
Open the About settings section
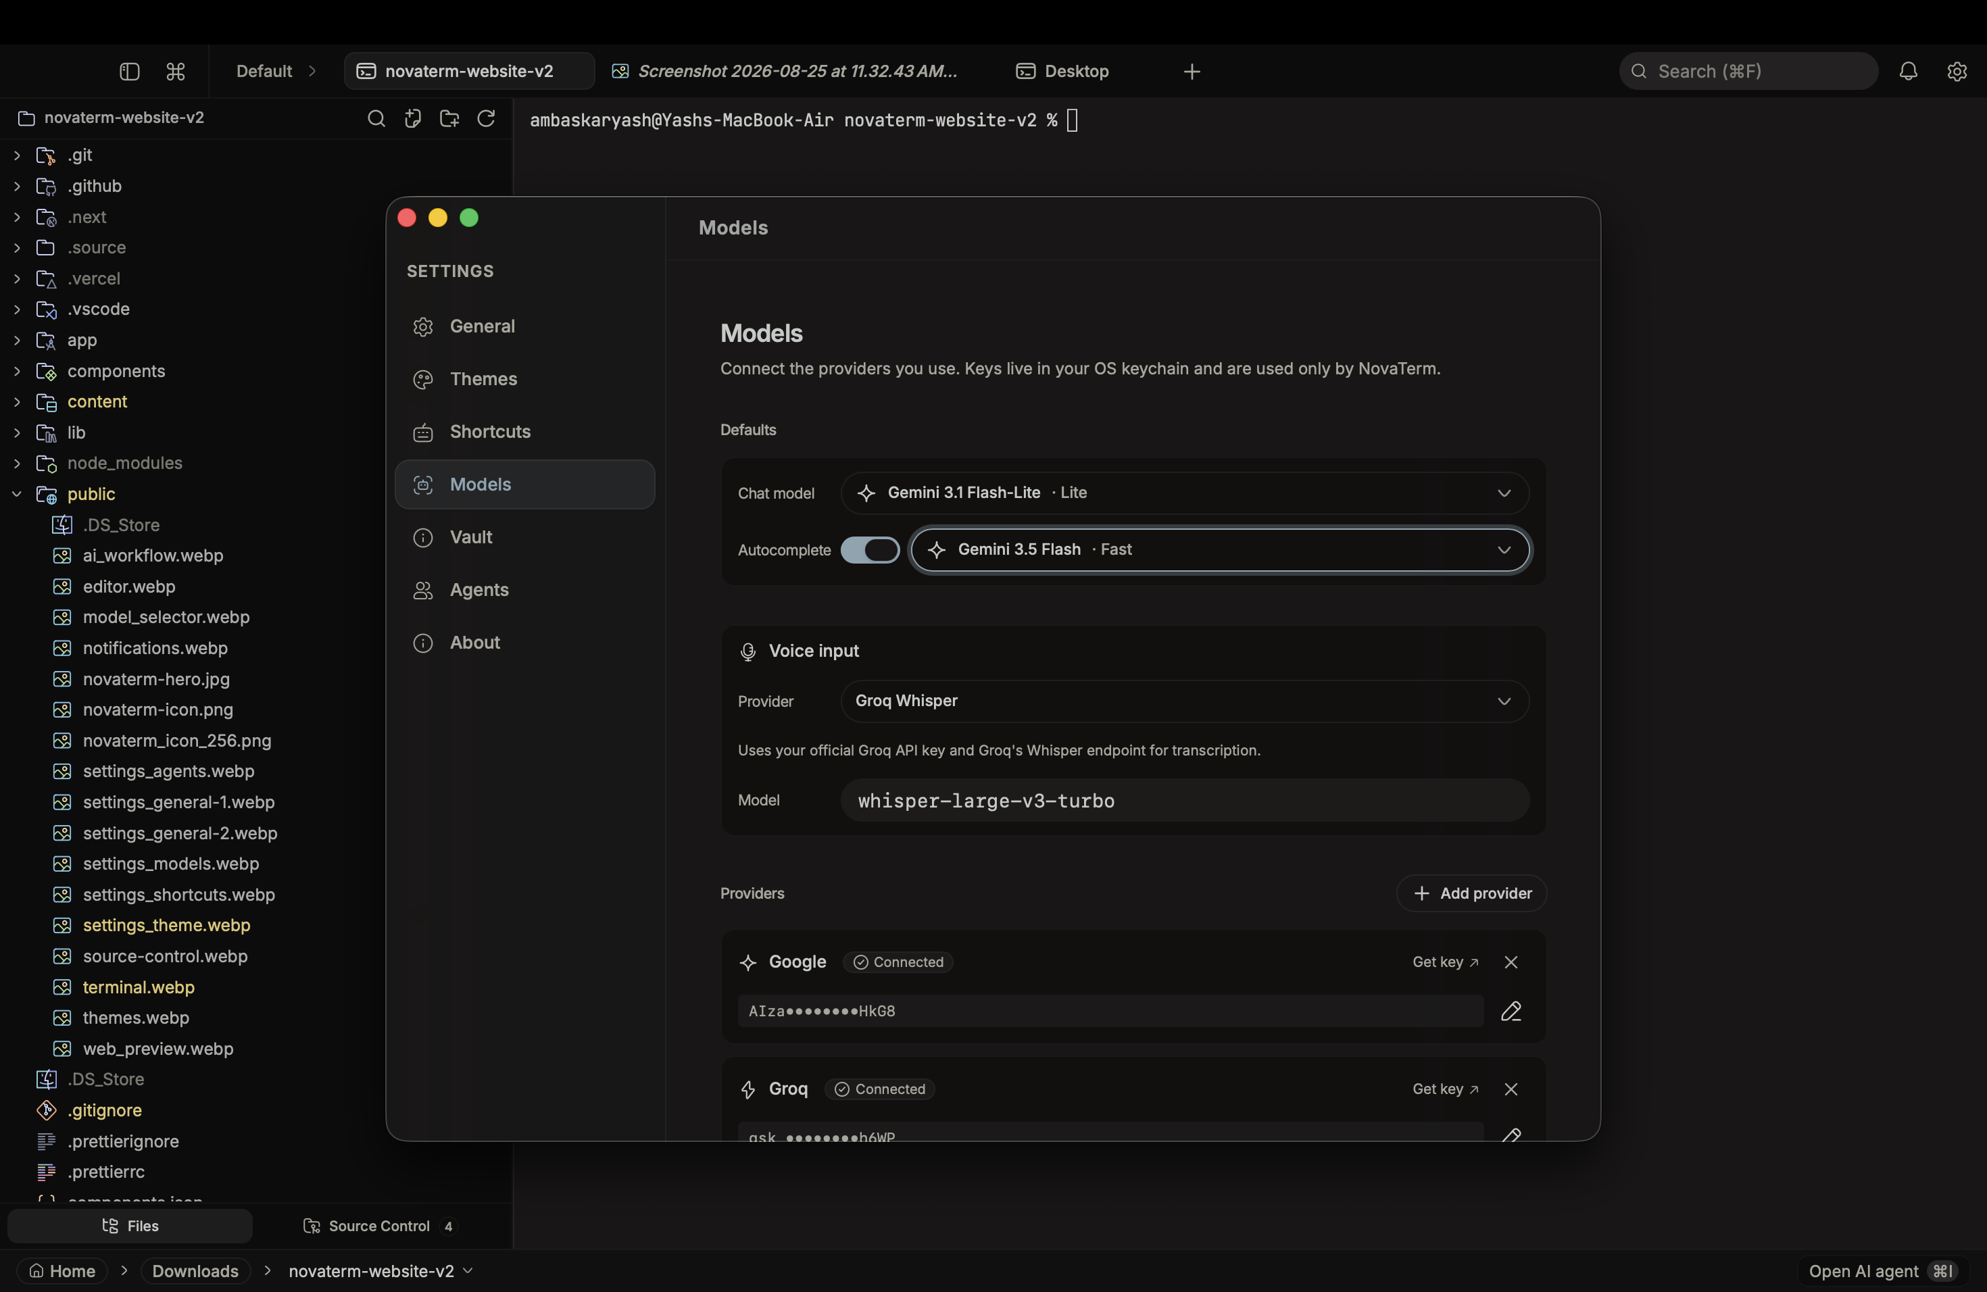tap(525, 642)
